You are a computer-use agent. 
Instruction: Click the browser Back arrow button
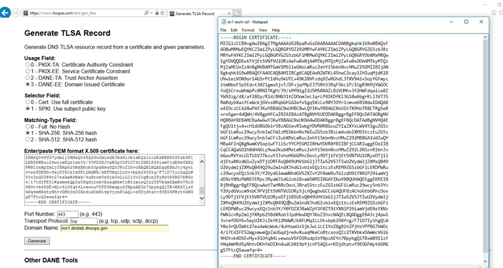7,12
